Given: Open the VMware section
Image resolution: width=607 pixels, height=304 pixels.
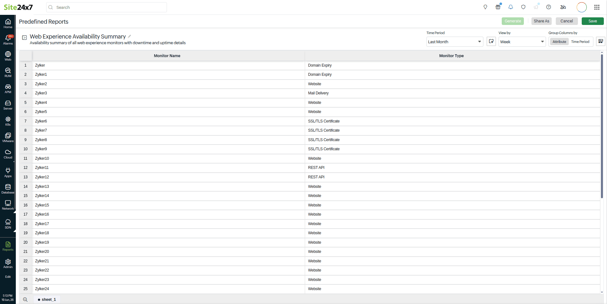Looking at the screenshot, I should (8, 138).
